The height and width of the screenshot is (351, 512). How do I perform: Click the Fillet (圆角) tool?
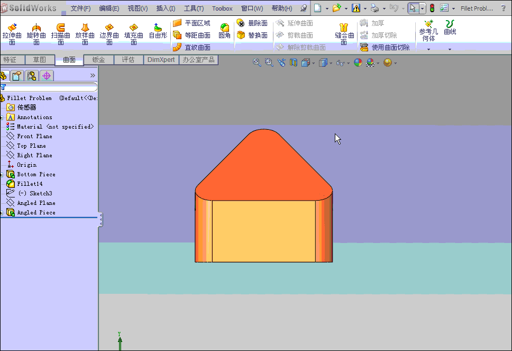click(224, 31)
